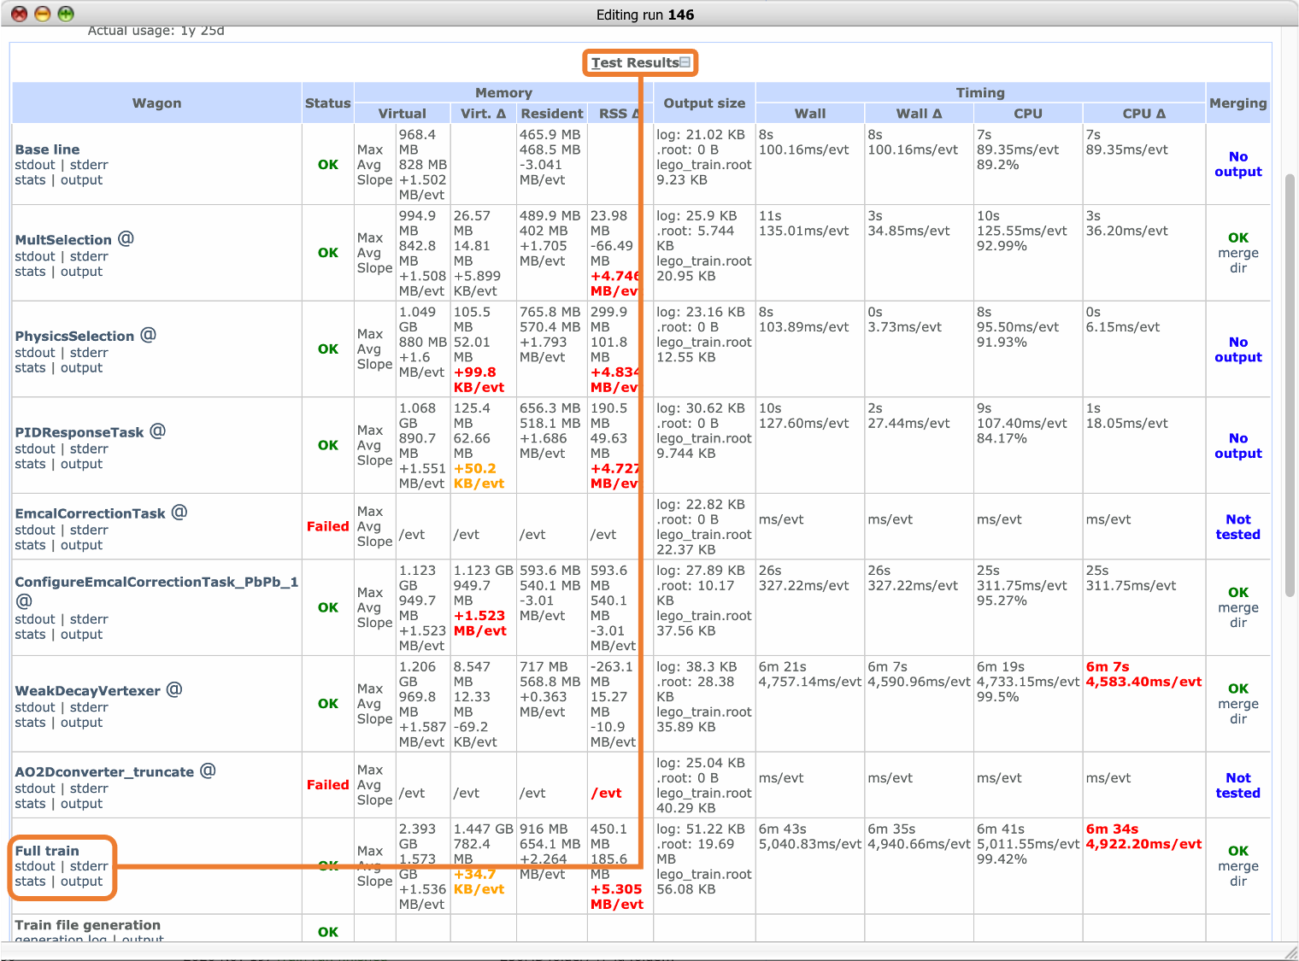The height and width of the screenshot is (961, 1299).
Task: Open stdout link for Base line
Action: [x=35, y=165]
